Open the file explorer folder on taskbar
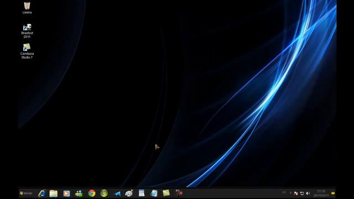This screenshot has width=354, height=199. 54,193
